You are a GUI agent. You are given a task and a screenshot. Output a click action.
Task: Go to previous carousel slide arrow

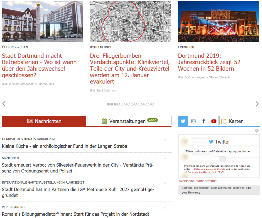[x=4, y=104]
